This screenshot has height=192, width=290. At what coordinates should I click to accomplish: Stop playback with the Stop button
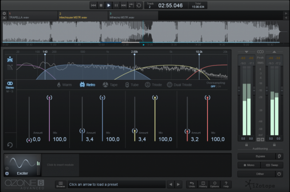(x=101, y=5)
